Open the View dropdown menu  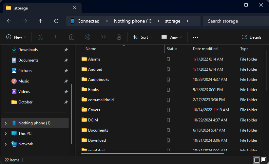(172, 37)
